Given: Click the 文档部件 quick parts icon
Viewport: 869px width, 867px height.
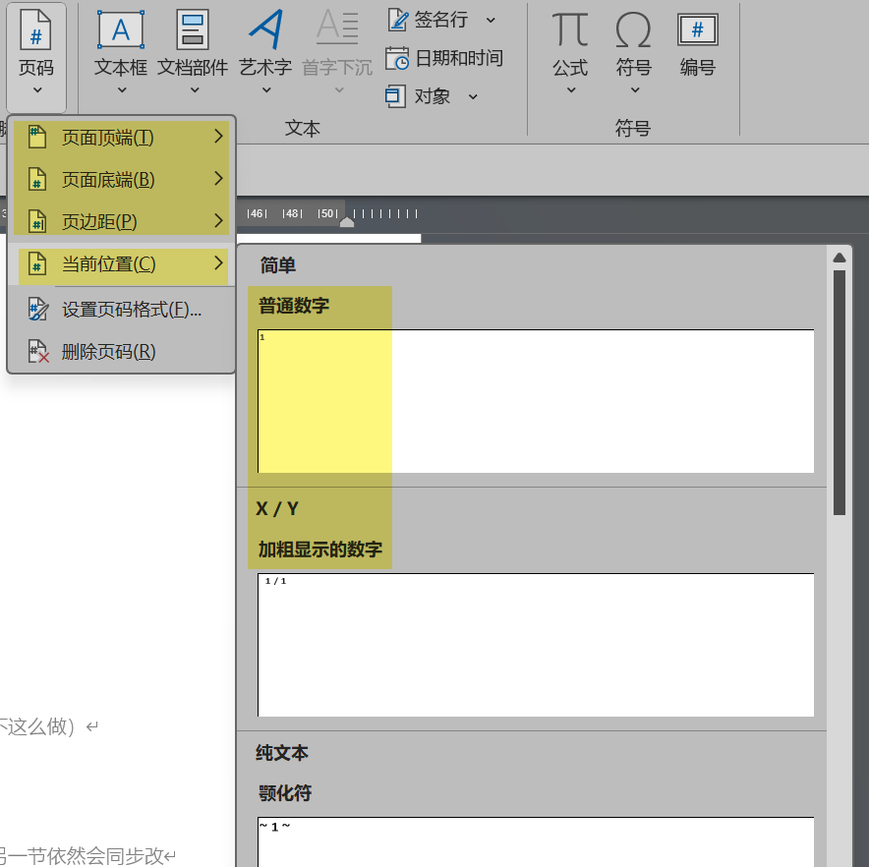Looking at the screenshot, I should pyautogui.click(x=193, y=29).
